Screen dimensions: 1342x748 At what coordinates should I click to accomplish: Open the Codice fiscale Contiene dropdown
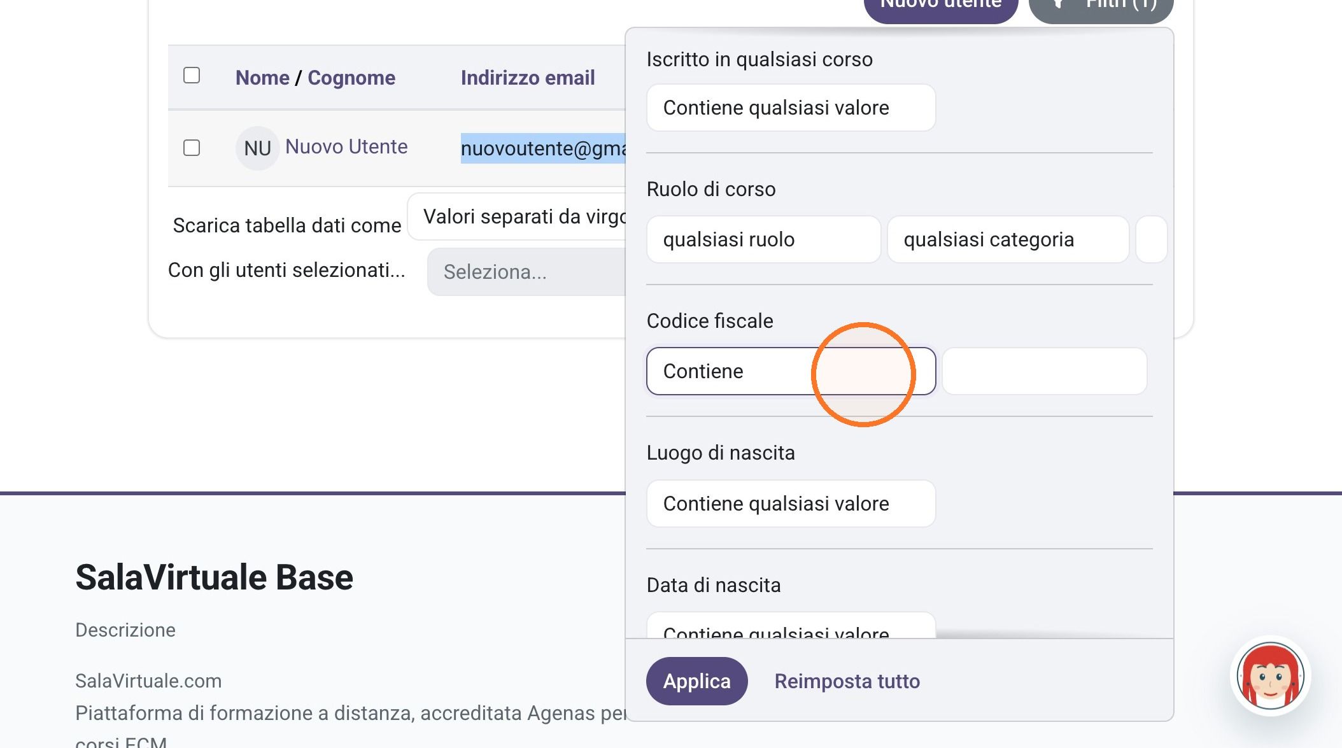pyautogui.click(x=791, y=371)
